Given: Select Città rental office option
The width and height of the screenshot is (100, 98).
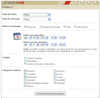Looking at the screenshot, I should click(x=64, y=27).
